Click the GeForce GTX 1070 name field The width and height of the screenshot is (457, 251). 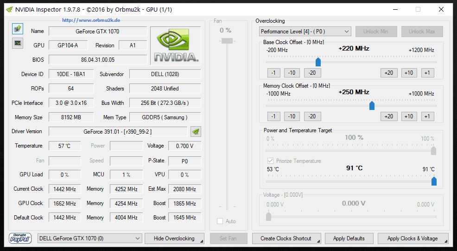98,32
